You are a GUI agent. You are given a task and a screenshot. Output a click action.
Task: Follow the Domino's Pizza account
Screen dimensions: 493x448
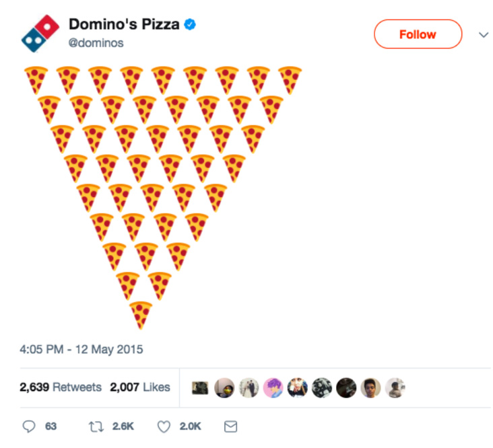[x=418, y=34]
